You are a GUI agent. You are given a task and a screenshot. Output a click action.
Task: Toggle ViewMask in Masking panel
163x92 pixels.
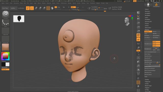[148, 31]
